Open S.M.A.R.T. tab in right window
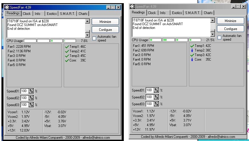The height and width of the screenshot is (141, 249). [193, 13]
